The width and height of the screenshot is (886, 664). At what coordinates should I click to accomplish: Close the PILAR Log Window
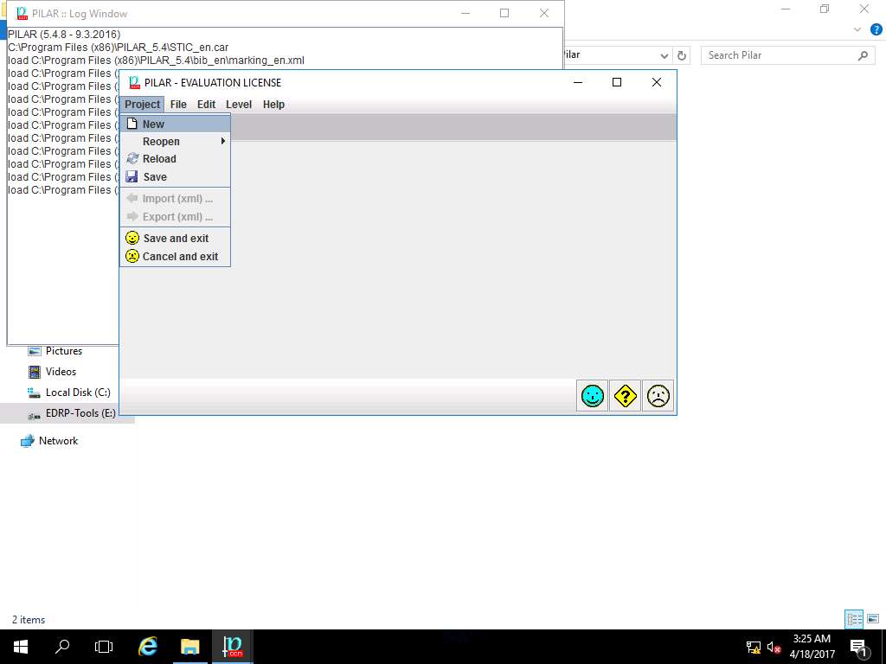544,13
